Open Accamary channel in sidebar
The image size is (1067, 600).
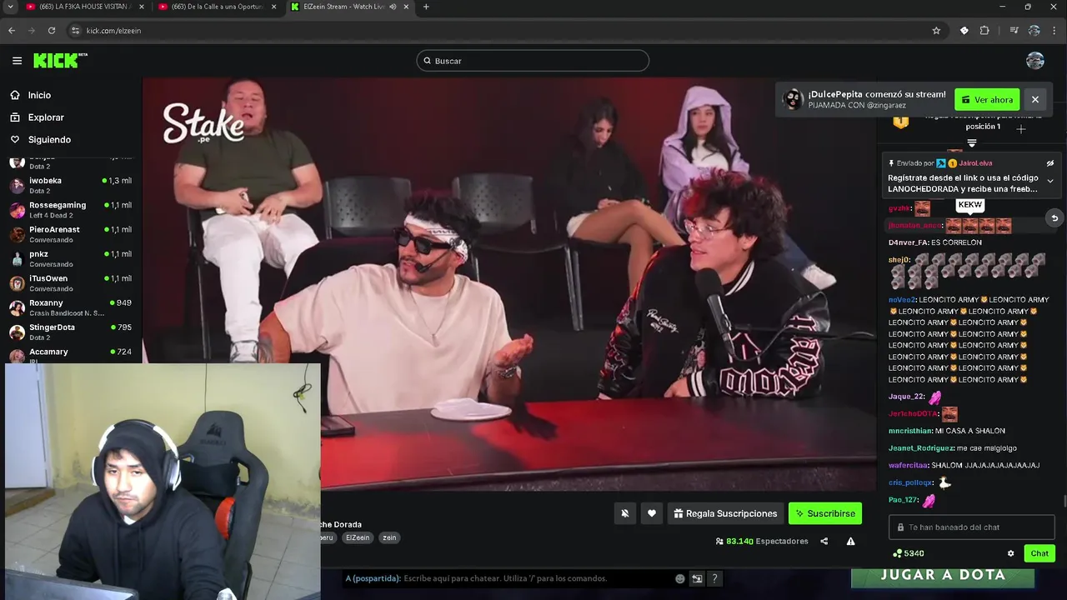(x=71, y=354)
